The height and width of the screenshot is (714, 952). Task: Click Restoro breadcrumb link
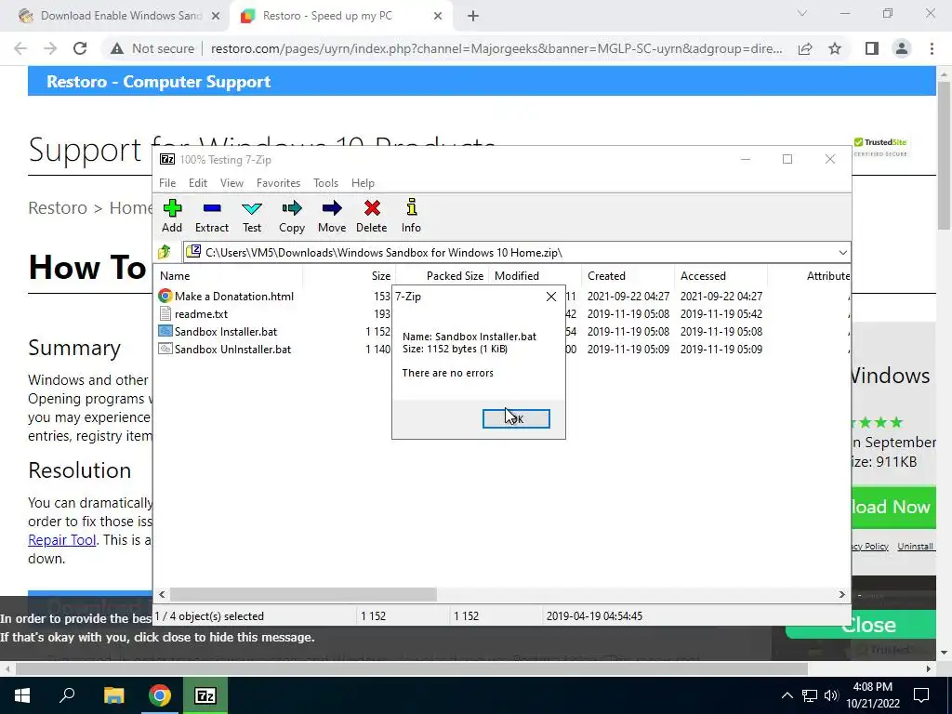click(x=58, y=207)
